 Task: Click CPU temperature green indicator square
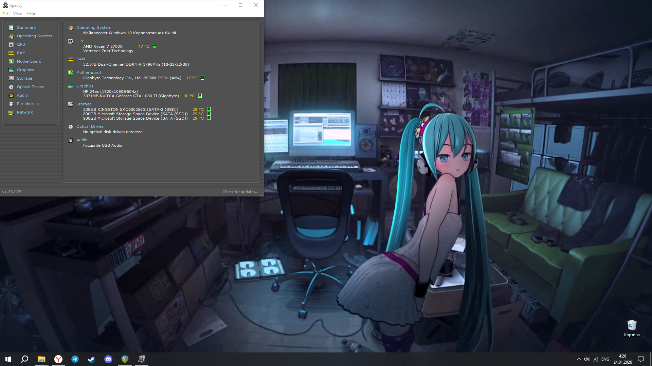point(155,46)
